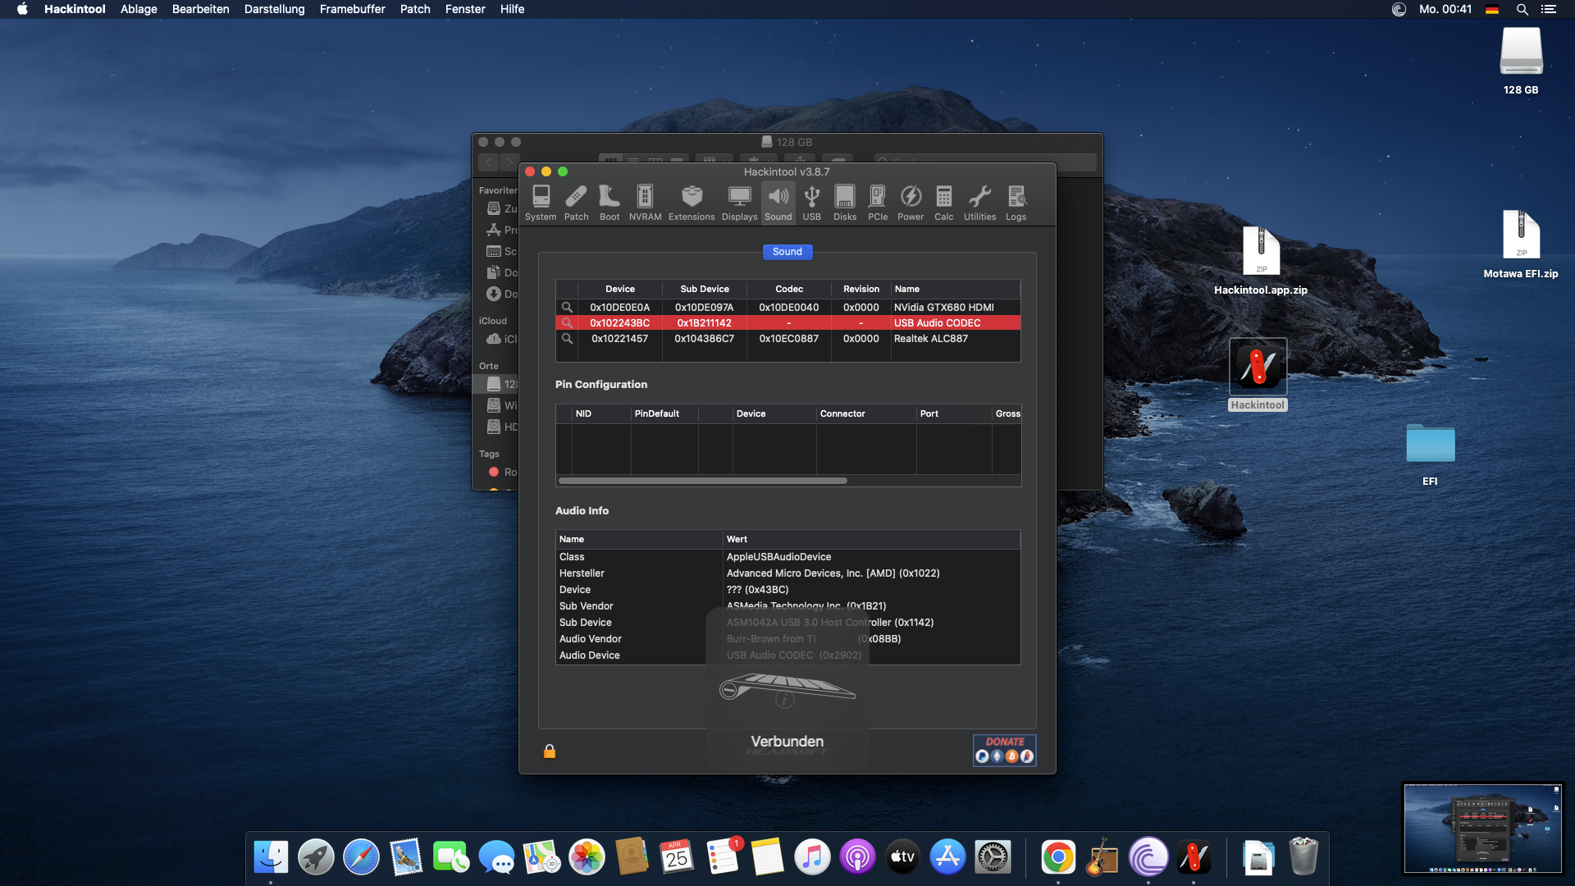Screen dimensions: 1575x886
Task: Open the Patch menu in menu bar
Action: click(x=415, y=9)
